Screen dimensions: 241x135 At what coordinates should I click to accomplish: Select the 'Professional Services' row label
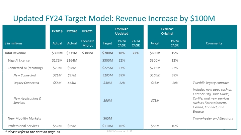pyautogui.click(x=23, y=126)
